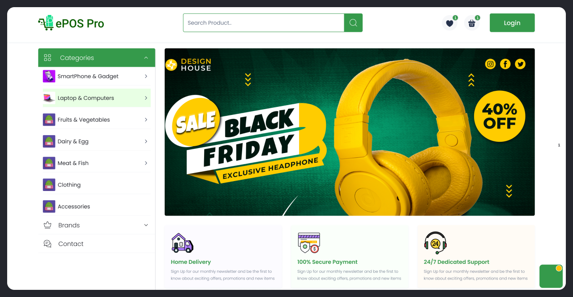Viewport: 573px width, 297px height.
Task: Click the ePOS Pro logo
Action: [x=71, y=23]
